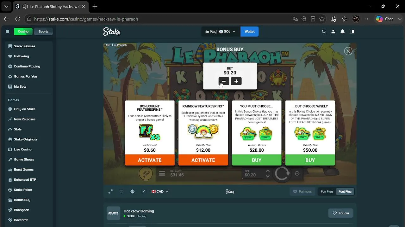Open browser settings and more menu

(x=367, y=19)
